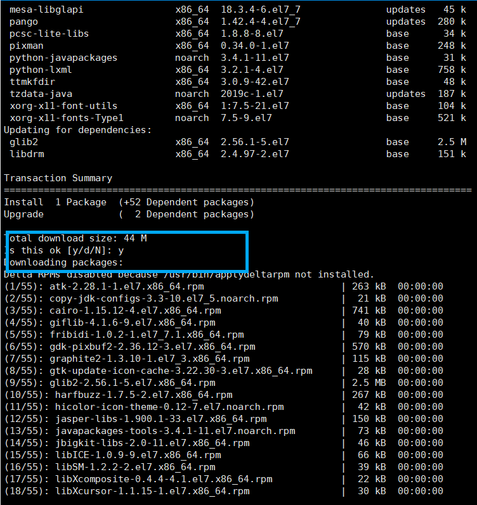This screenshot has height=505, width=477.
Task: Select copy-jdk-configs-3.3-10.el7_5.noarch.rpm entry
Action: [164, 299]
